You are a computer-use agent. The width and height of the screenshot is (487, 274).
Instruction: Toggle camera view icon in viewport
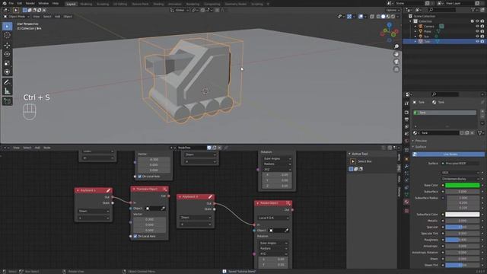[396, 62]
